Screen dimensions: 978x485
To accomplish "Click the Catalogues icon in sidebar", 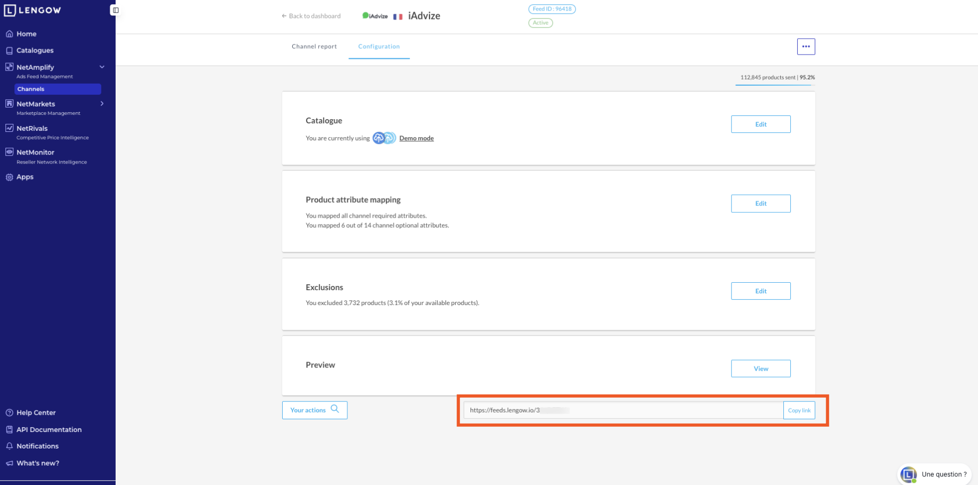I will [x=9, y=51].
